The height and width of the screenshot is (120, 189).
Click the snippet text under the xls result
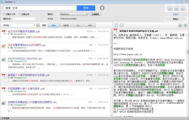(x=58, y=66)
